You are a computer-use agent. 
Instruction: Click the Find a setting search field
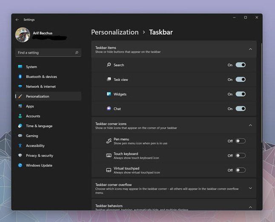click(45, 53)
